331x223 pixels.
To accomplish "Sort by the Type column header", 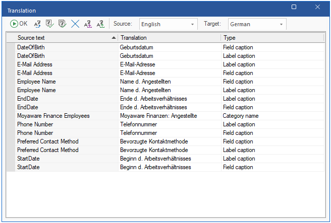I will tap(271, 38).
